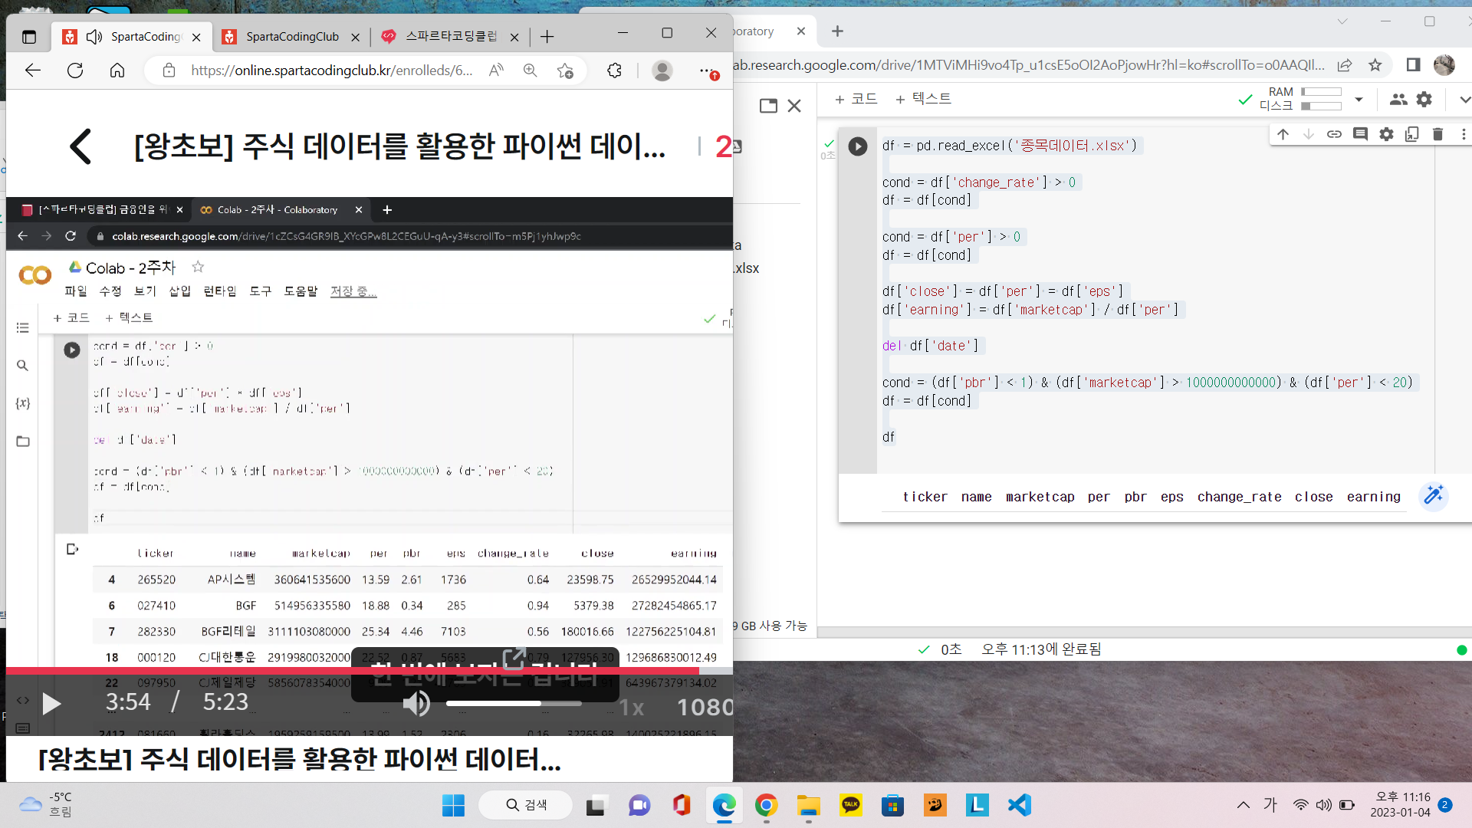Change video quality 1080
Image resolution: width=1472 pixels, height=828 pixels.
704,707
